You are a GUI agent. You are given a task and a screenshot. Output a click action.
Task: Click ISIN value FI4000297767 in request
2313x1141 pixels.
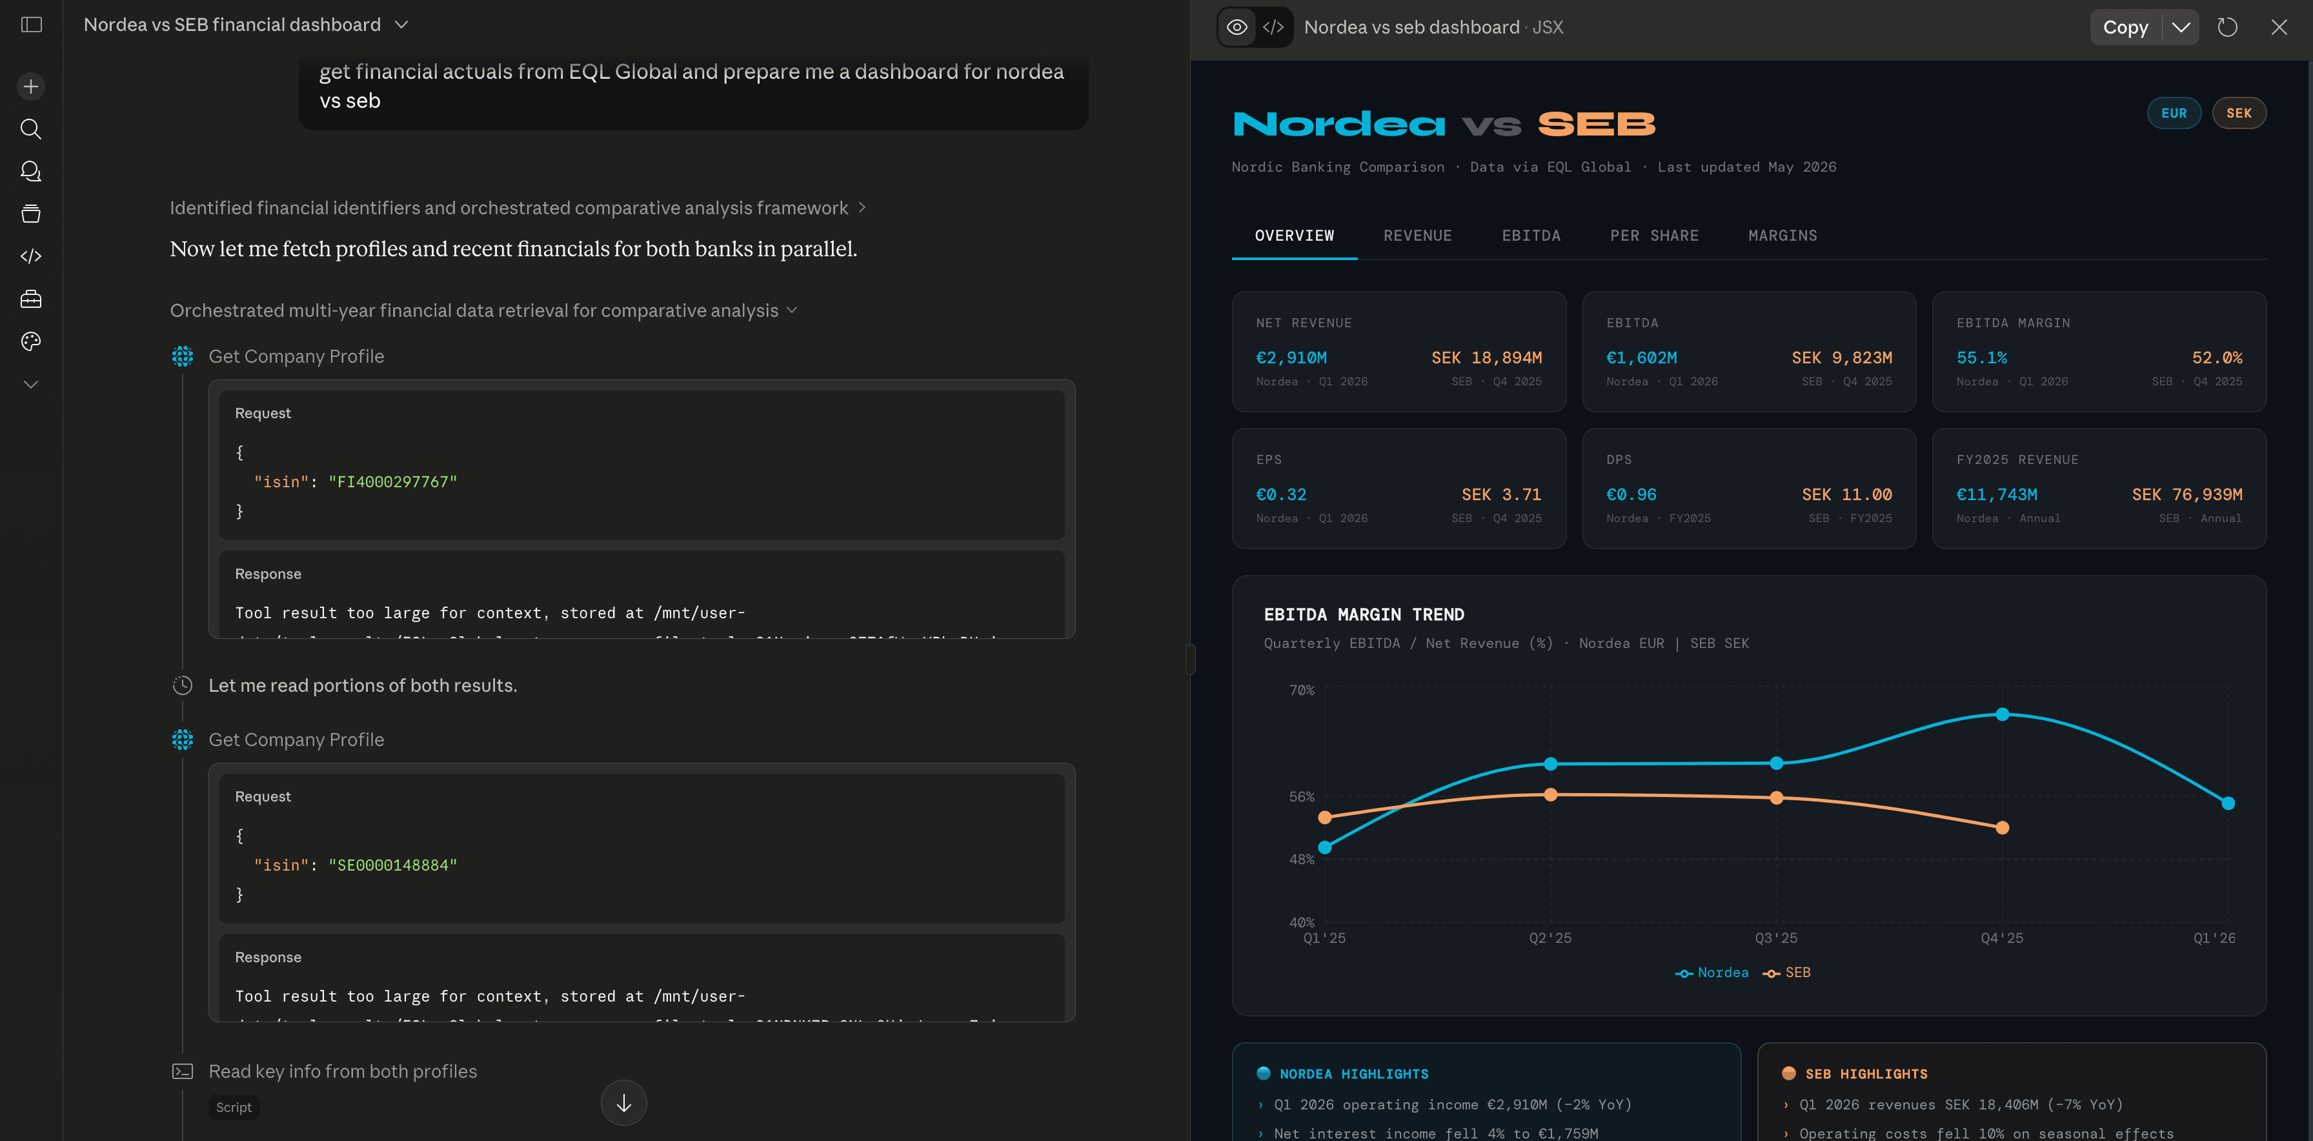point(392,482)
